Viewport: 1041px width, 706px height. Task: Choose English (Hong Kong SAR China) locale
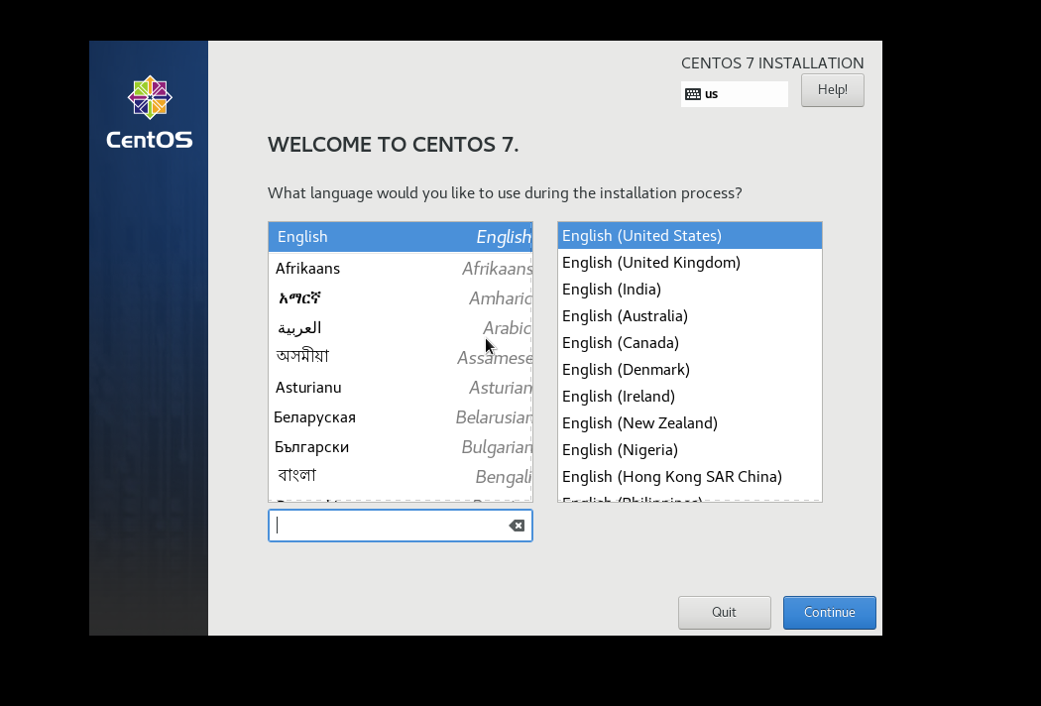(x=690, y=477)
